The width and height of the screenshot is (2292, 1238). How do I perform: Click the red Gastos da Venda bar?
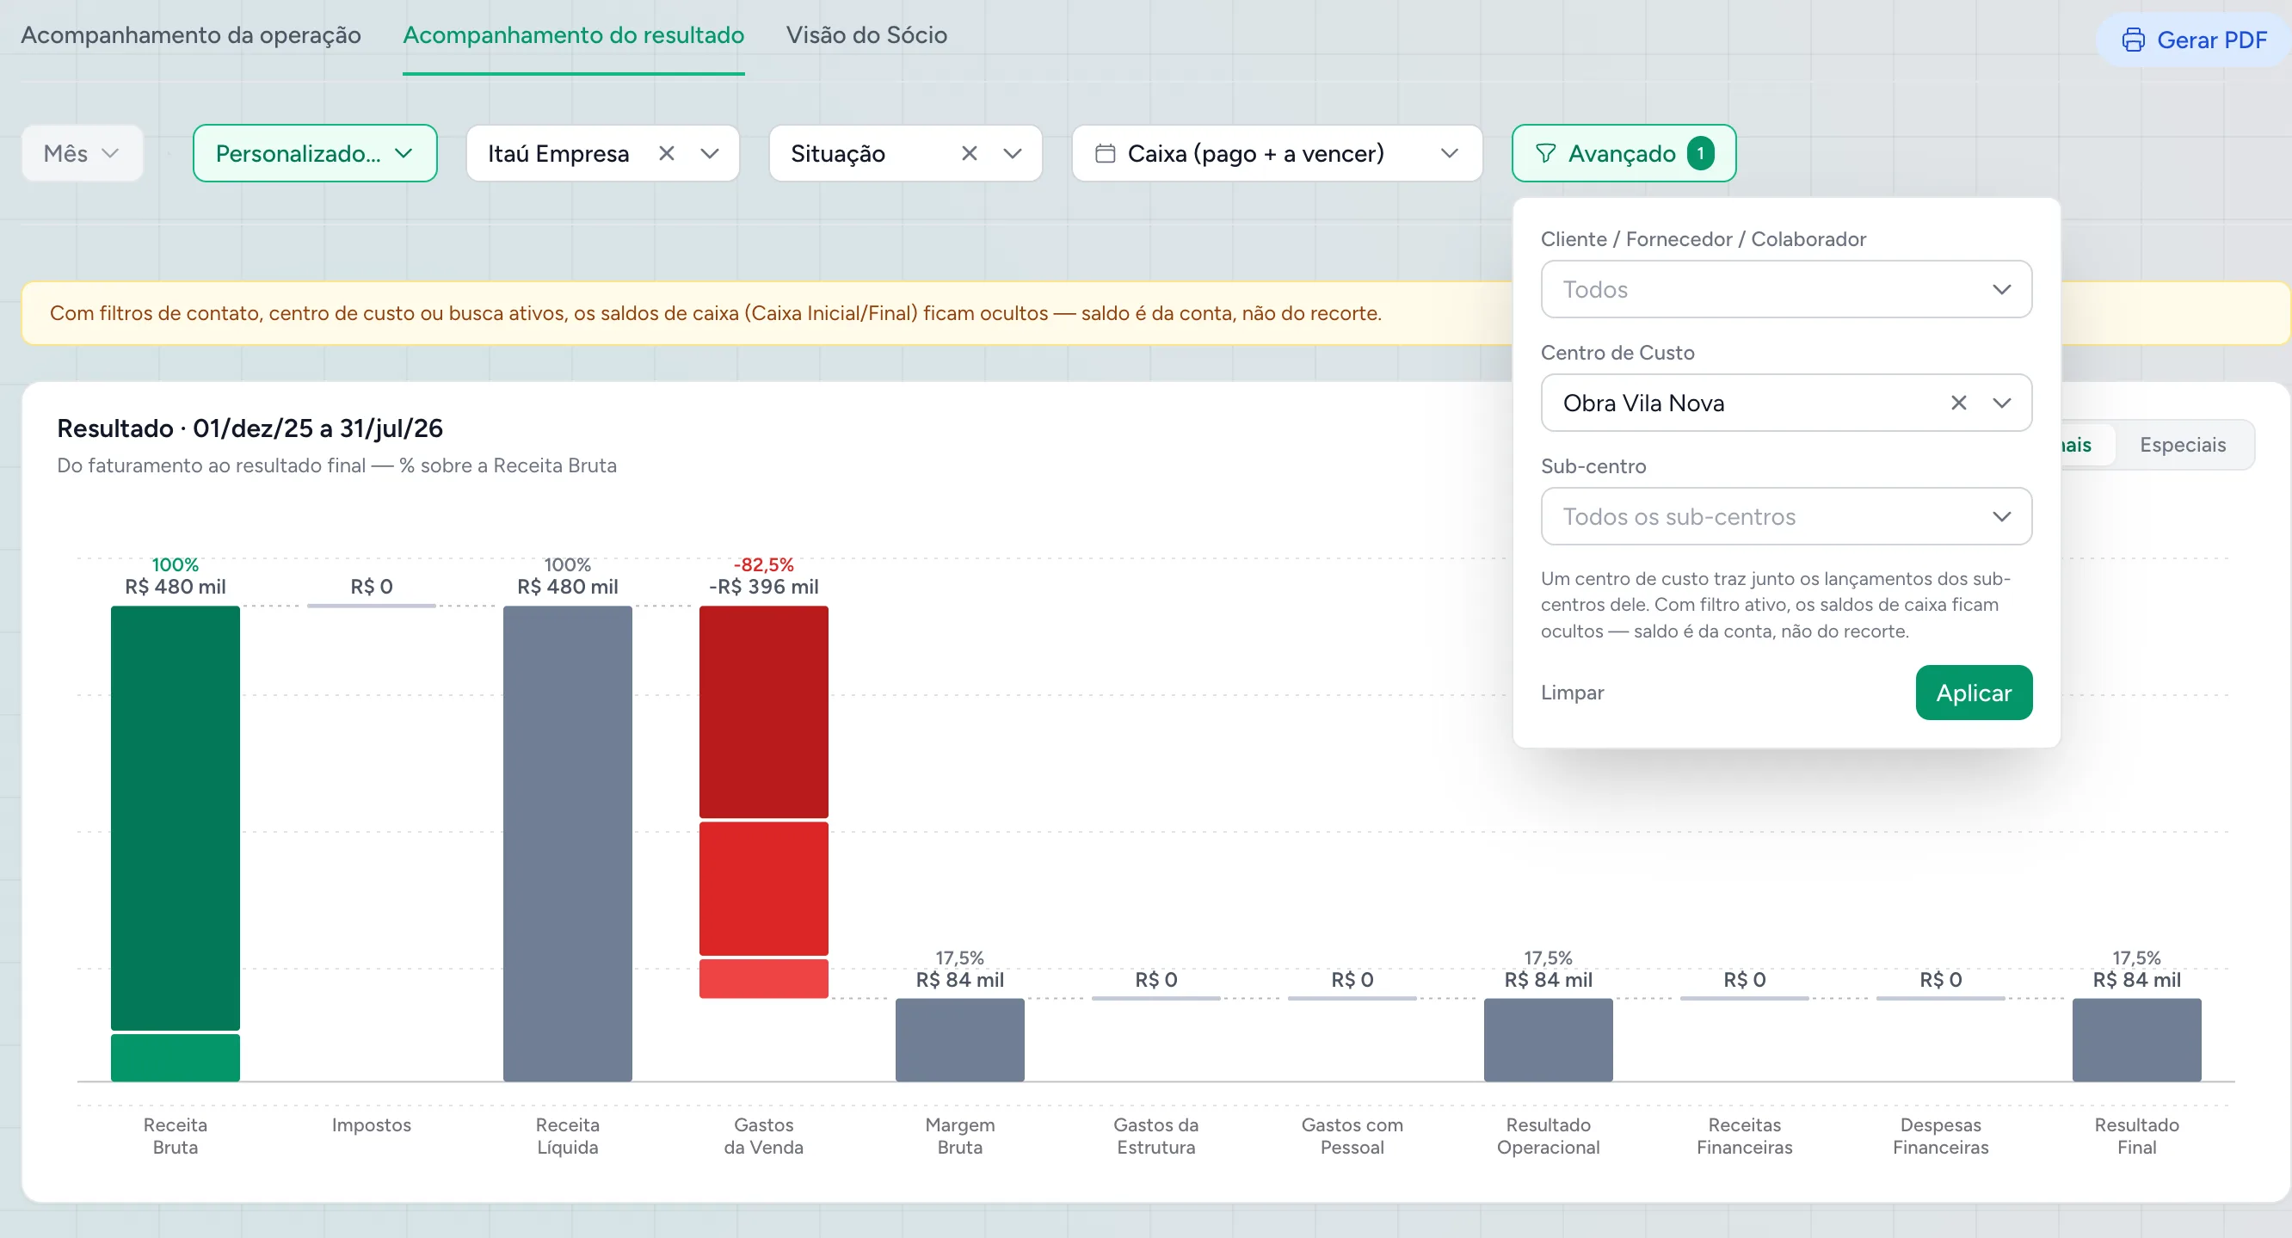coord(763,801)
